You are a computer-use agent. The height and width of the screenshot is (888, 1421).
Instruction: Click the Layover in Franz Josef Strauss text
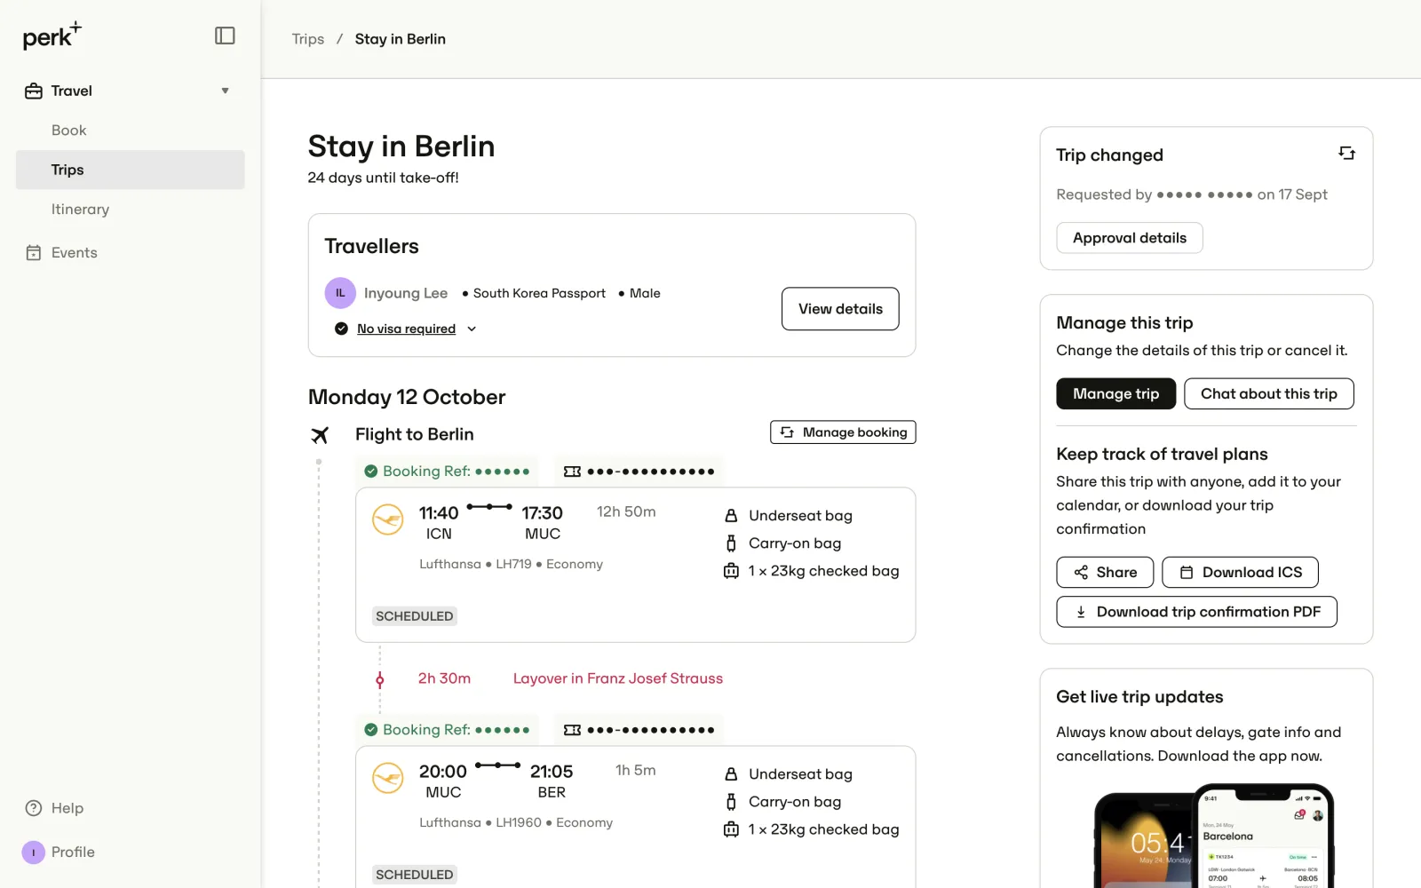[x=618, y=678]
